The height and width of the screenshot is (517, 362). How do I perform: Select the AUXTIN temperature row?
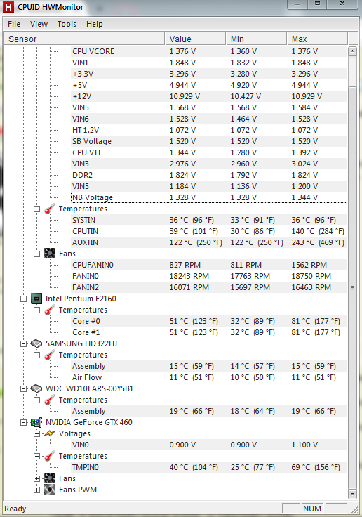tap(209, 242)
